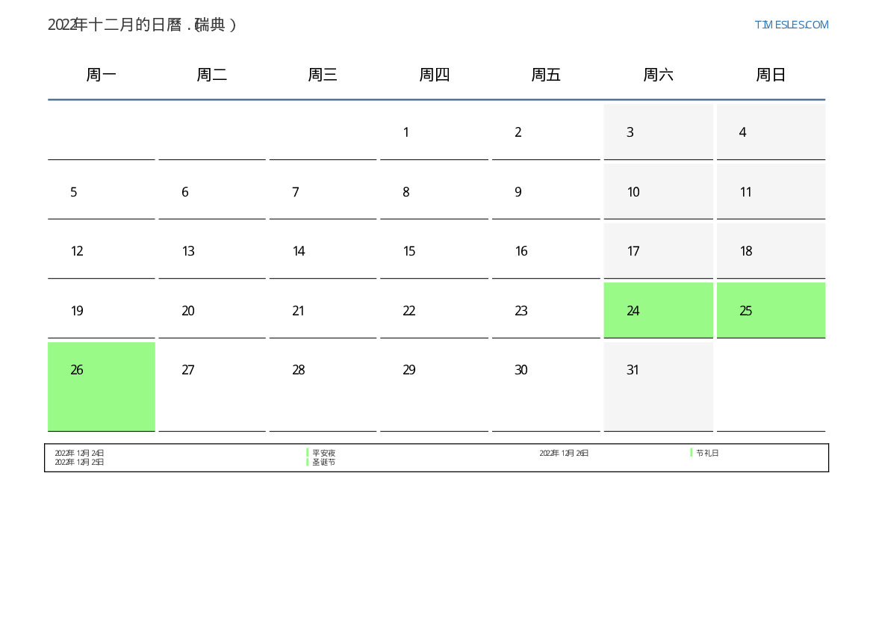Pick date 21 under 周三
873x618 pixels.
tap(323, 311)
